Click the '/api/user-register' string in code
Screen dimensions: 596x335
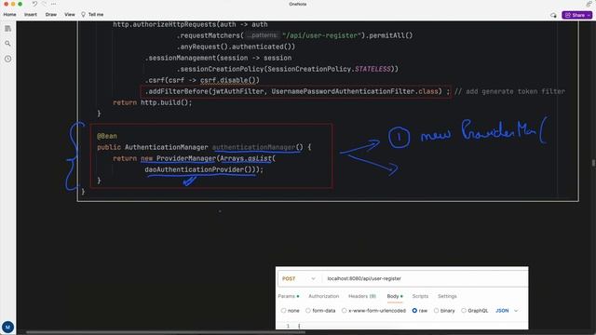321,35
